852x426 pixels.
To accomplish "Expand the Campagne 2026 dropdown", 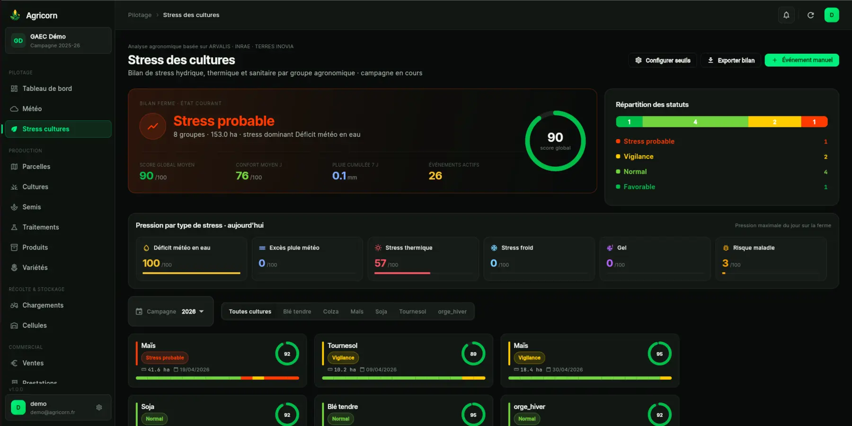I will (170, 311).
